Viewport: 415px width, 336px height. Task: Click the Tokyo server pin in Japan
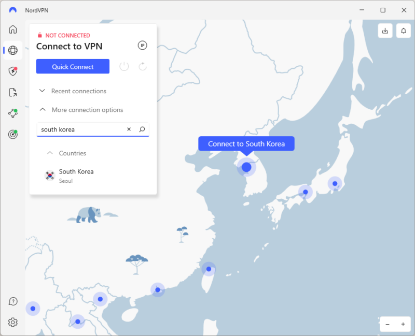point(335,184)
